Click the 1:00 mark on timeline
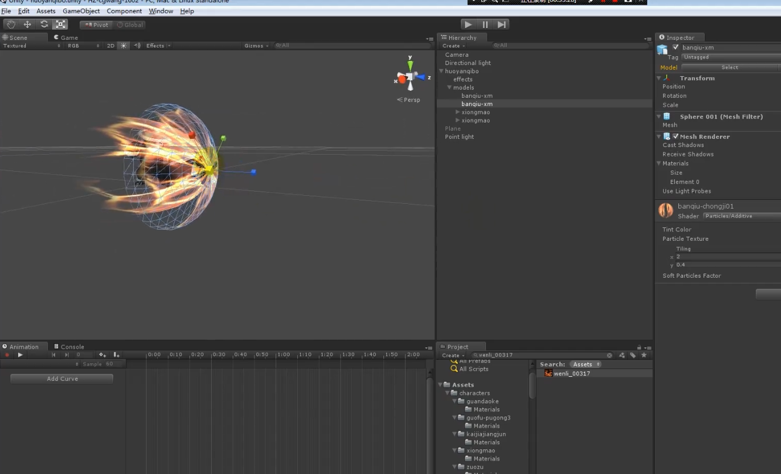Screen dimensions: 781x474 tap(284, 355)
